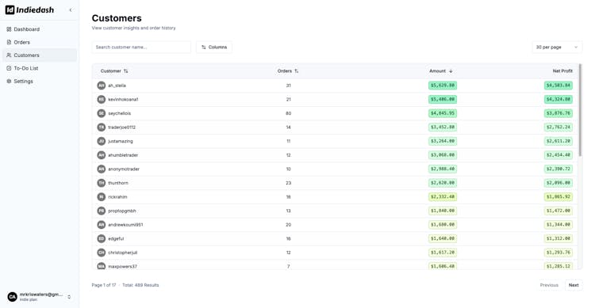Click the $2,762.24 net profit badge
Viewport: 595px width, 308px height.
[559, 127]
